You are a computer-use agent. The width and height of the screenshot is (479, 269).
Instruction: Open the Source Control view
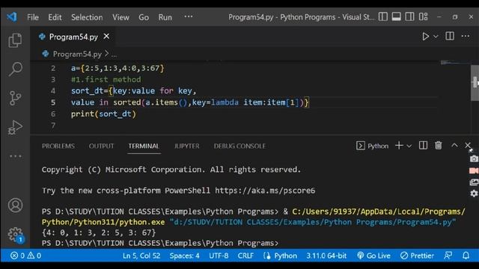pyautogui.click(x=15, y=98)
